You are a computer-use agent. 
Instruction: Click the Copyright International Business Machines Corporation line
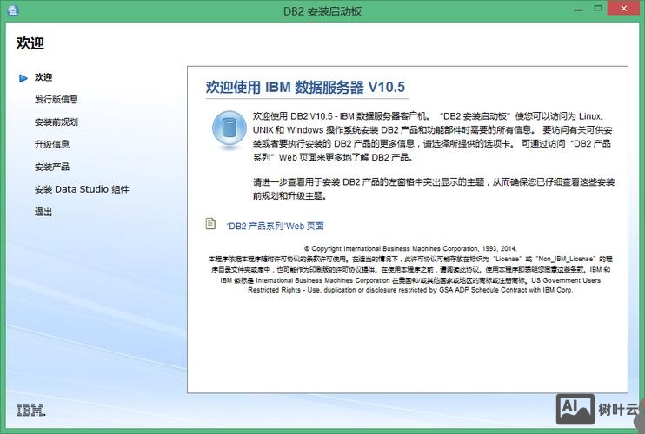point(410,248)
